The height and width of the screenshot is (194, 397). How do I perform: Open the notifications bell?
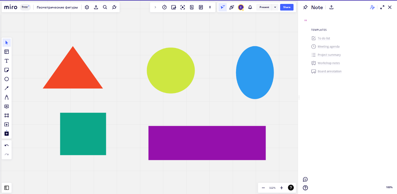tap(250, 7)
